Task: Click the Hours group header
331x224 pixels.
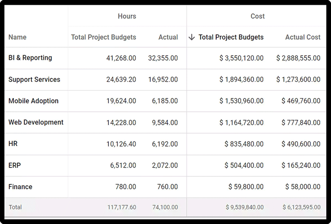Action: (x=127, y=16)
